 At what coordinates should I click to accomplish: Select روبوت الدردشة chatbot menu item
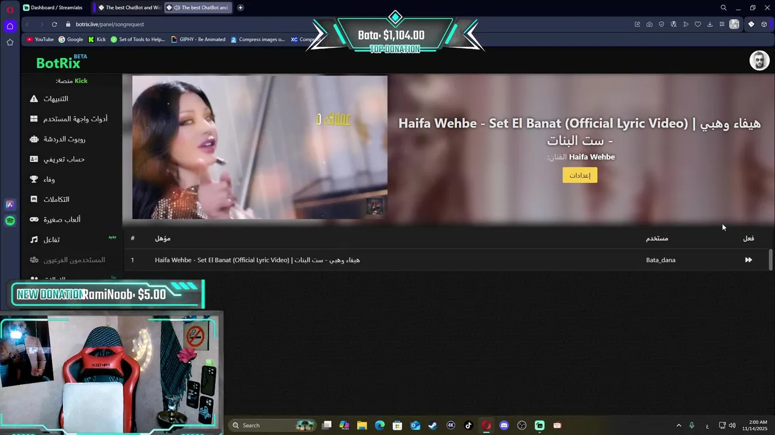pyautogui.click(x=64, y=139)
